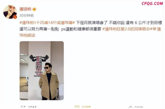The height and width of the screenshot is (109, 165).
Task: Click the text line 還可以努力再薄一點點
Action: [x=39, y=29]
